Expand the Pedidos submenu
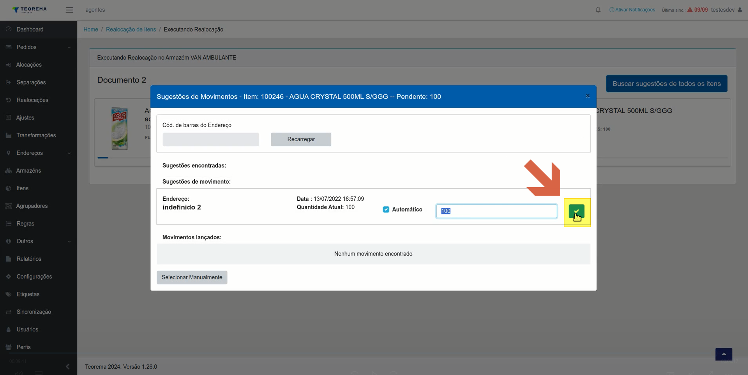This screenshot has width=748, height=375. click(39, 47)
